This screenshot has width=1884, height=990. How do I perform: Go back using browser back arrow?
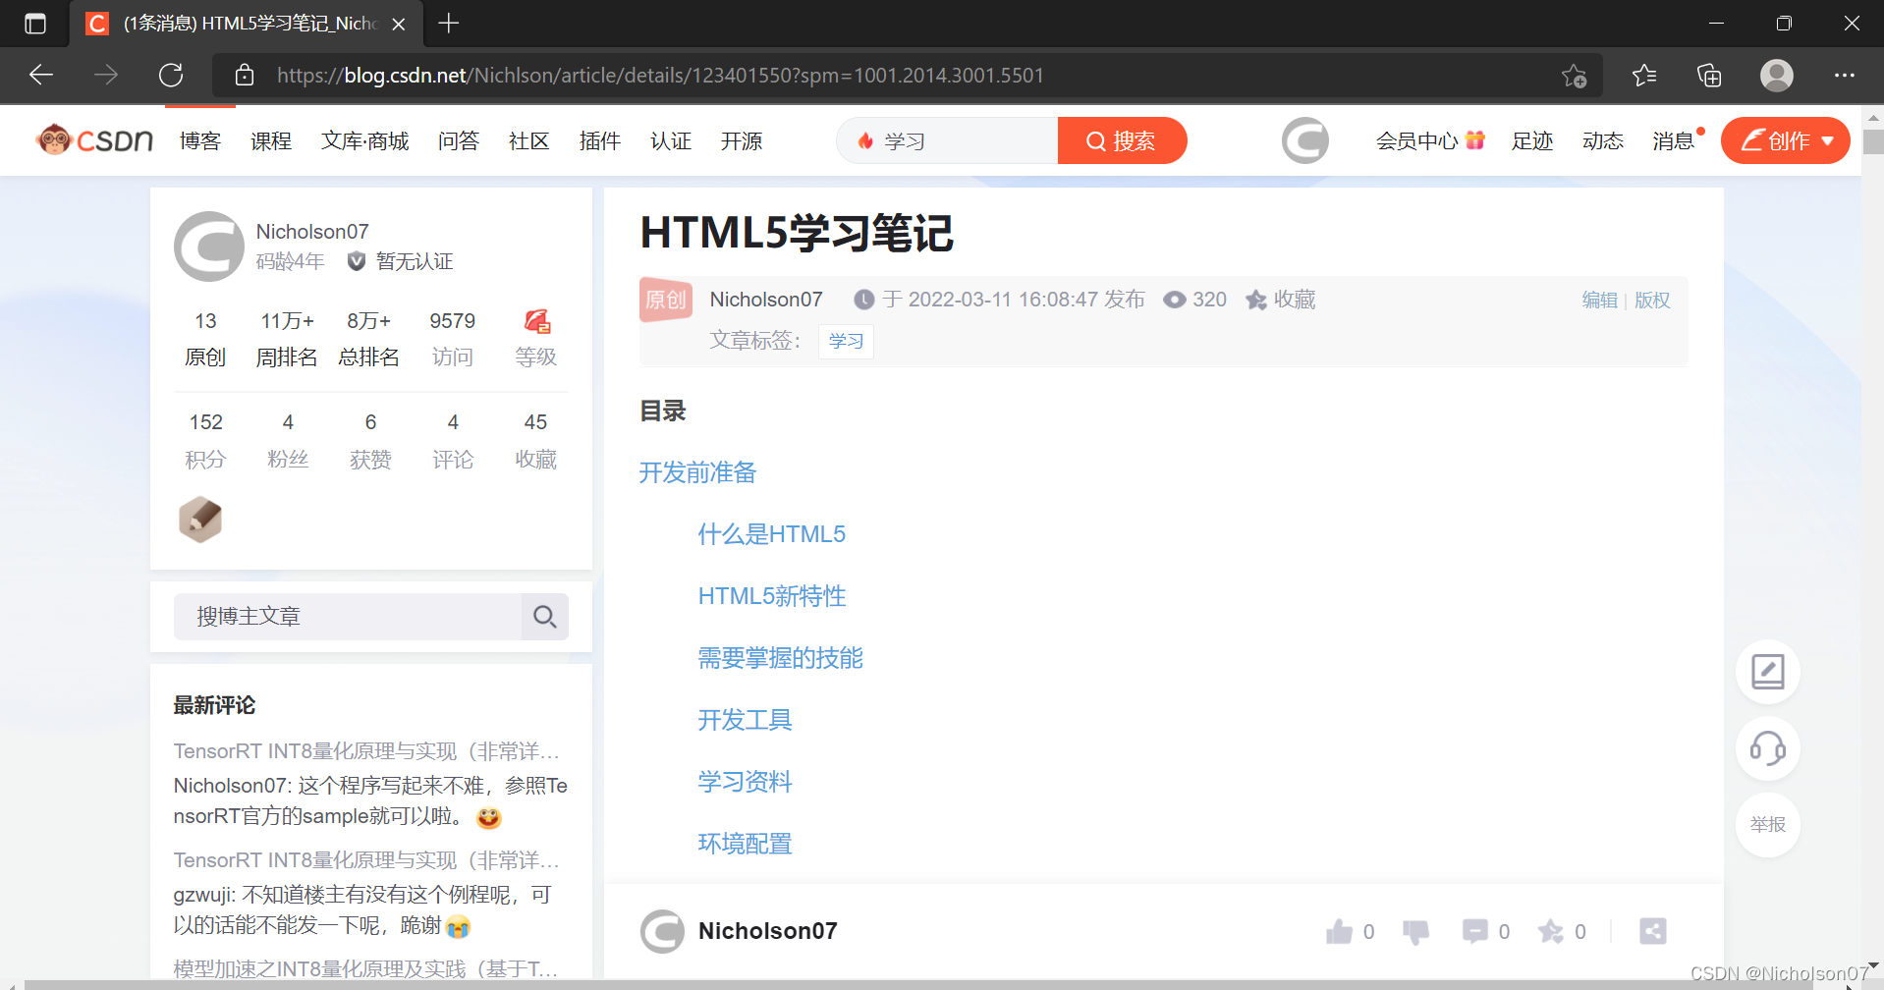click(41, 75)
